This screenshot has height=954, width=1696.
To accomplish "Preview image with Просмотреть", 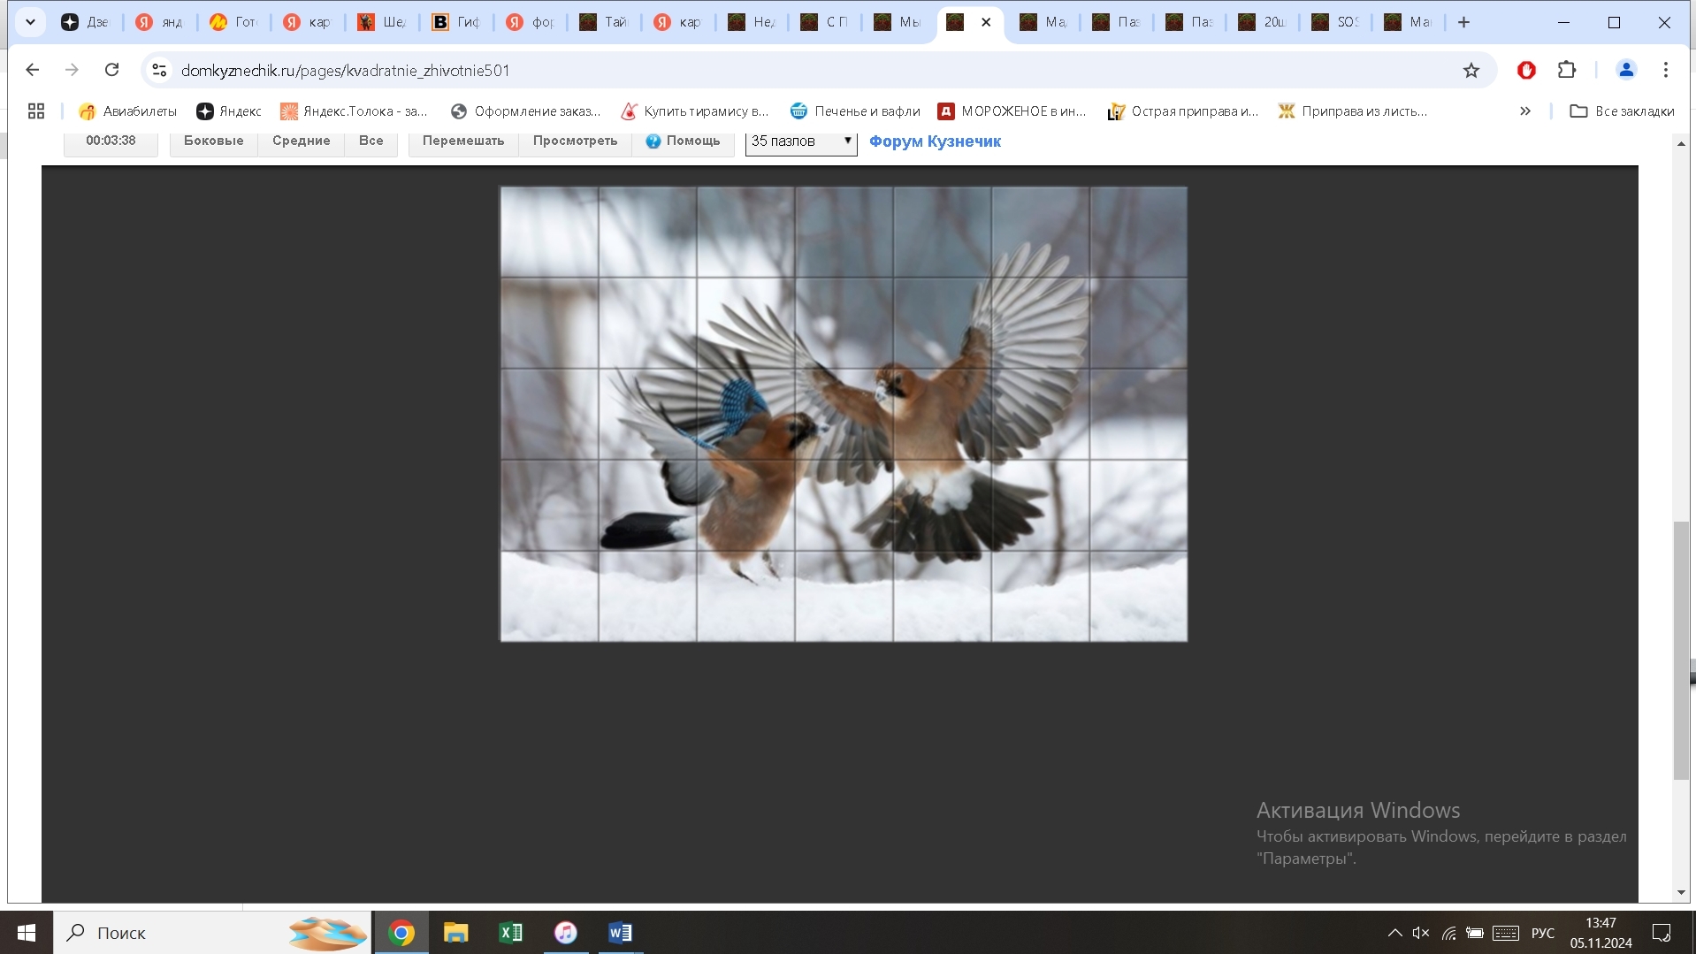I will tap(575, 141).
